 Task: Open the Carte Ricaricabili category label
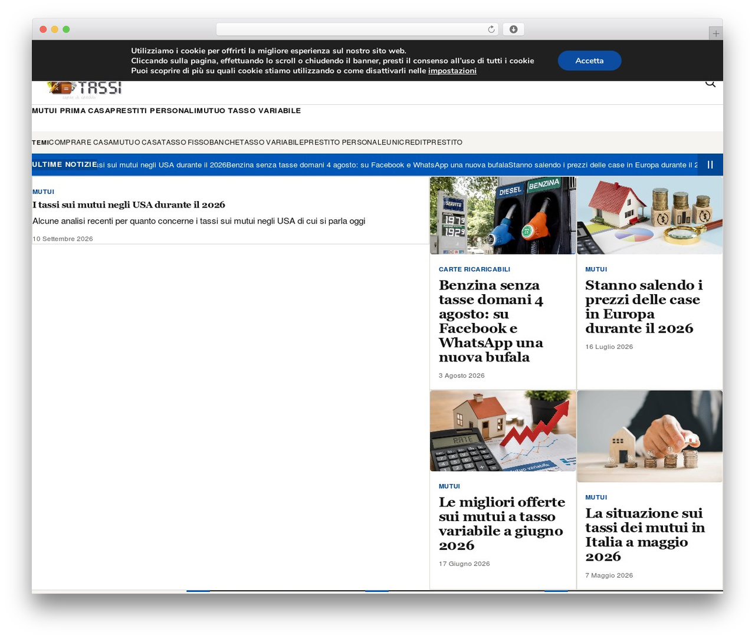[x=474, y=269]
